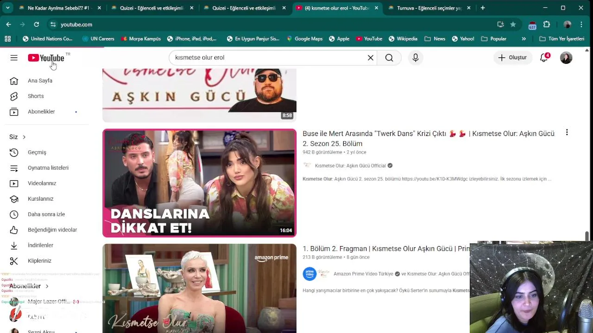
Task: Open the Tüm Yer İşaretleri folder
Action: pyautogui.click(x=561, y=39)
